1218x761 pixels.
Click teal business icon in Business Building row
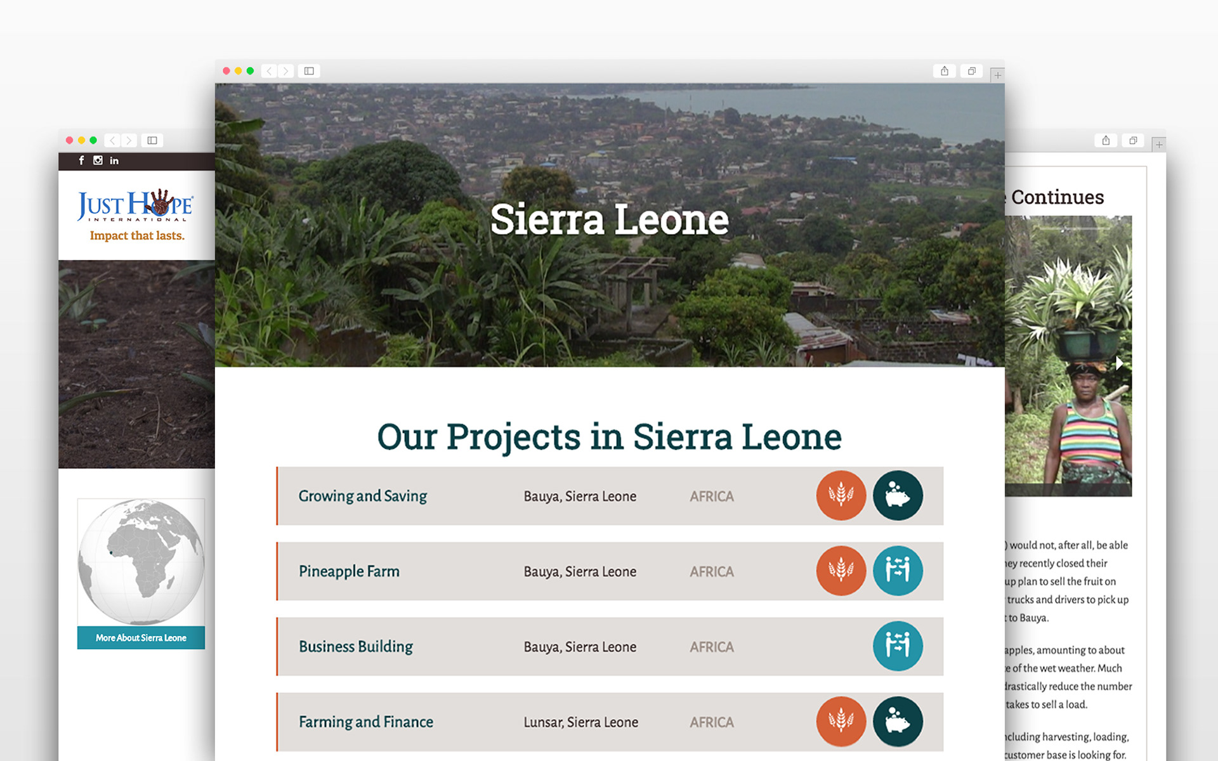(x=898, y=646)
